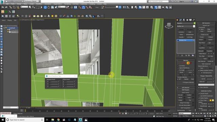
Task: Open the Hierarchy panel tab
Action: tap(184, 20)
